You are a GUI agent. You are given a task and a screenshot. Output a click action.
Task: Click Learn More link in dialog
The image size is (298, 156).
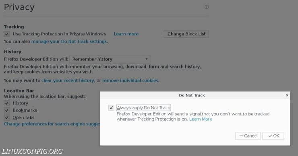201,119
